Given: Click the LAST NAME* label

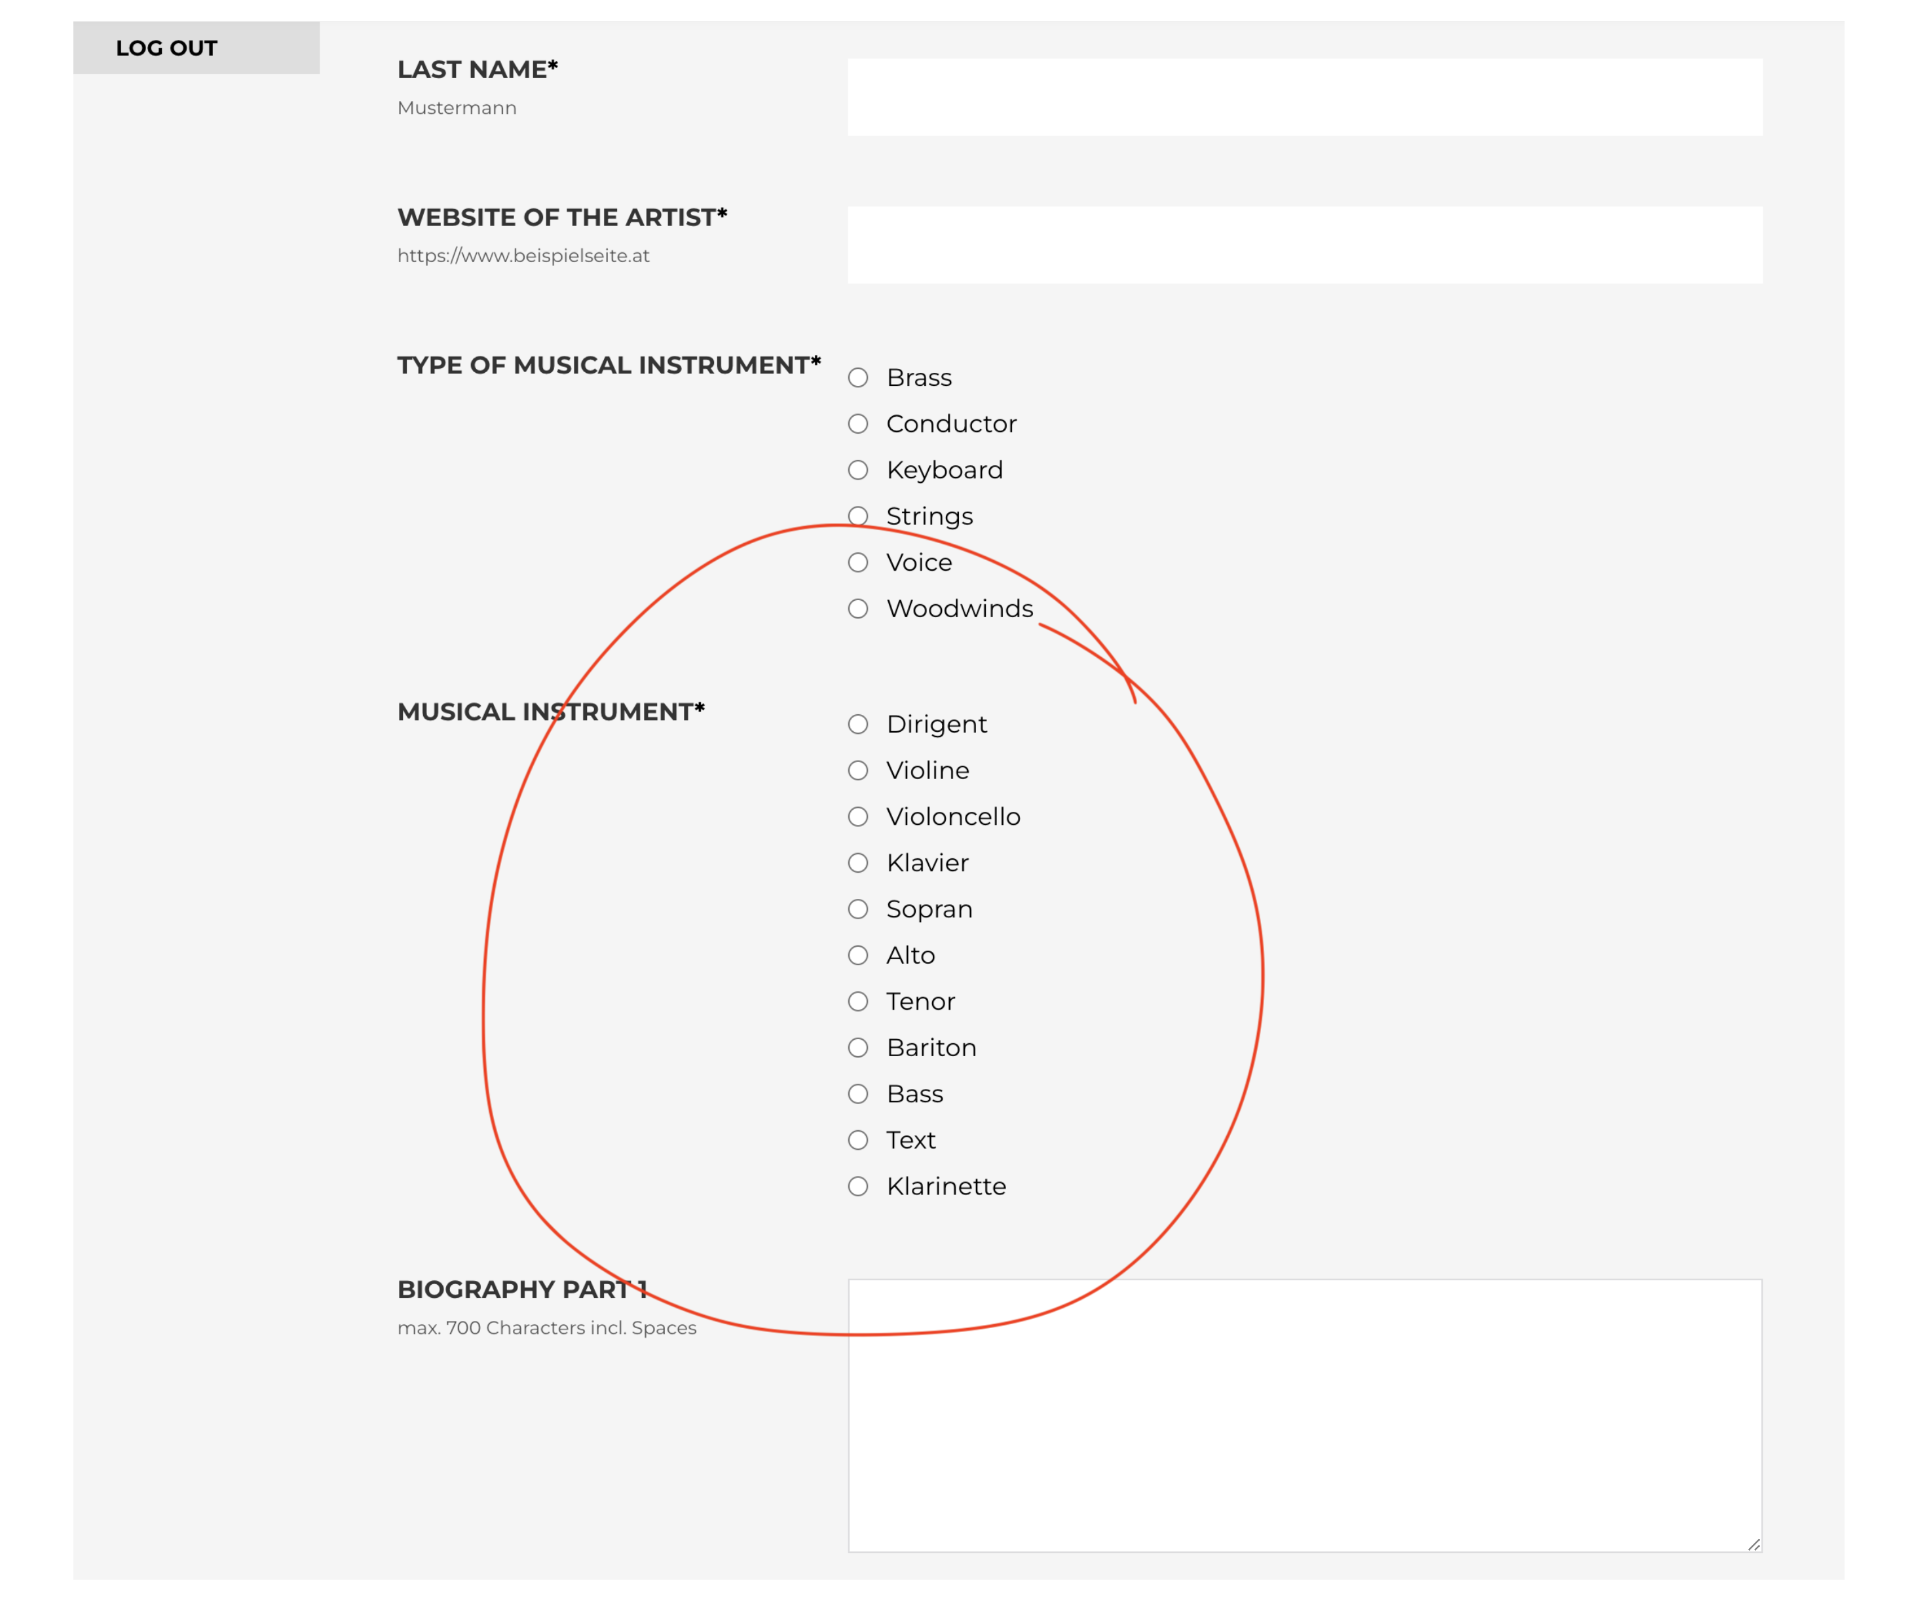Looking at the screenshot, I should (478, 69).
